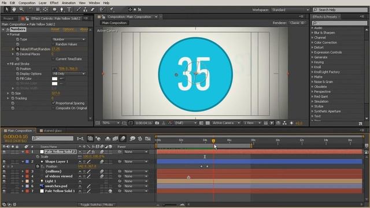Select the Brush tool
This screenshot has height=208, width=370.
tap(79, 9)
